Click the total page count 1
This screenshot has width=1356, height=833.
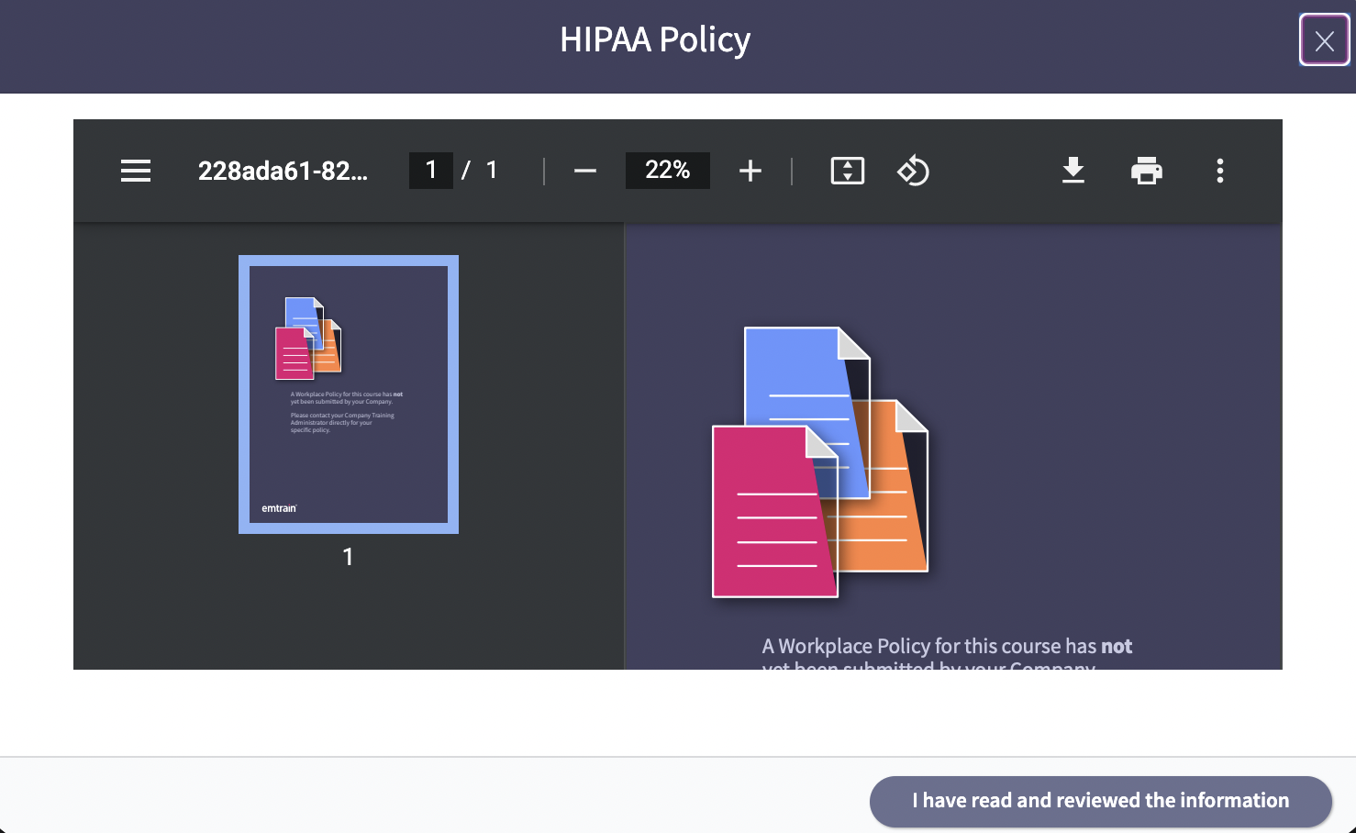coord(492,171)
